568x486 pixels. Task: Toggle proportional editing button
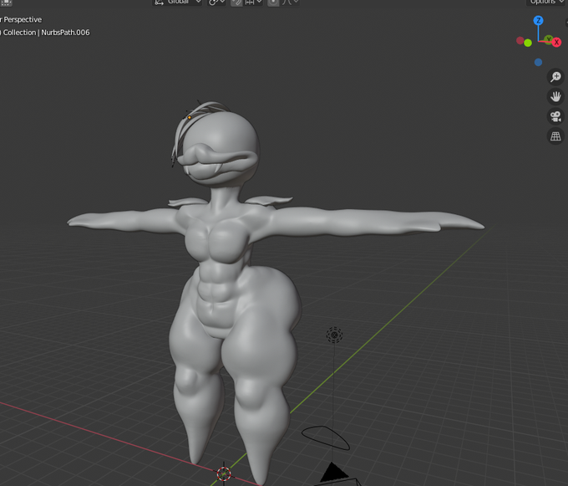point(273,3)
